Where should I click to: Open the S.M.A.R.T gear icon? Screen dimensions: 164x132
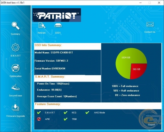coord(15,47)
